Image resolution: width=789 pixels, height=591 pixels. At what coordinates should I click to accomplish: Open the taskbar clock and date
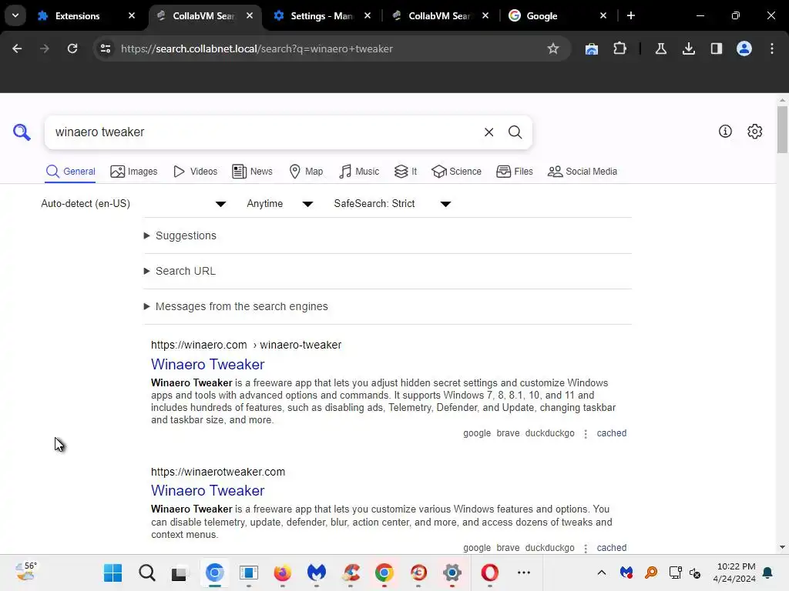(734, 573)
